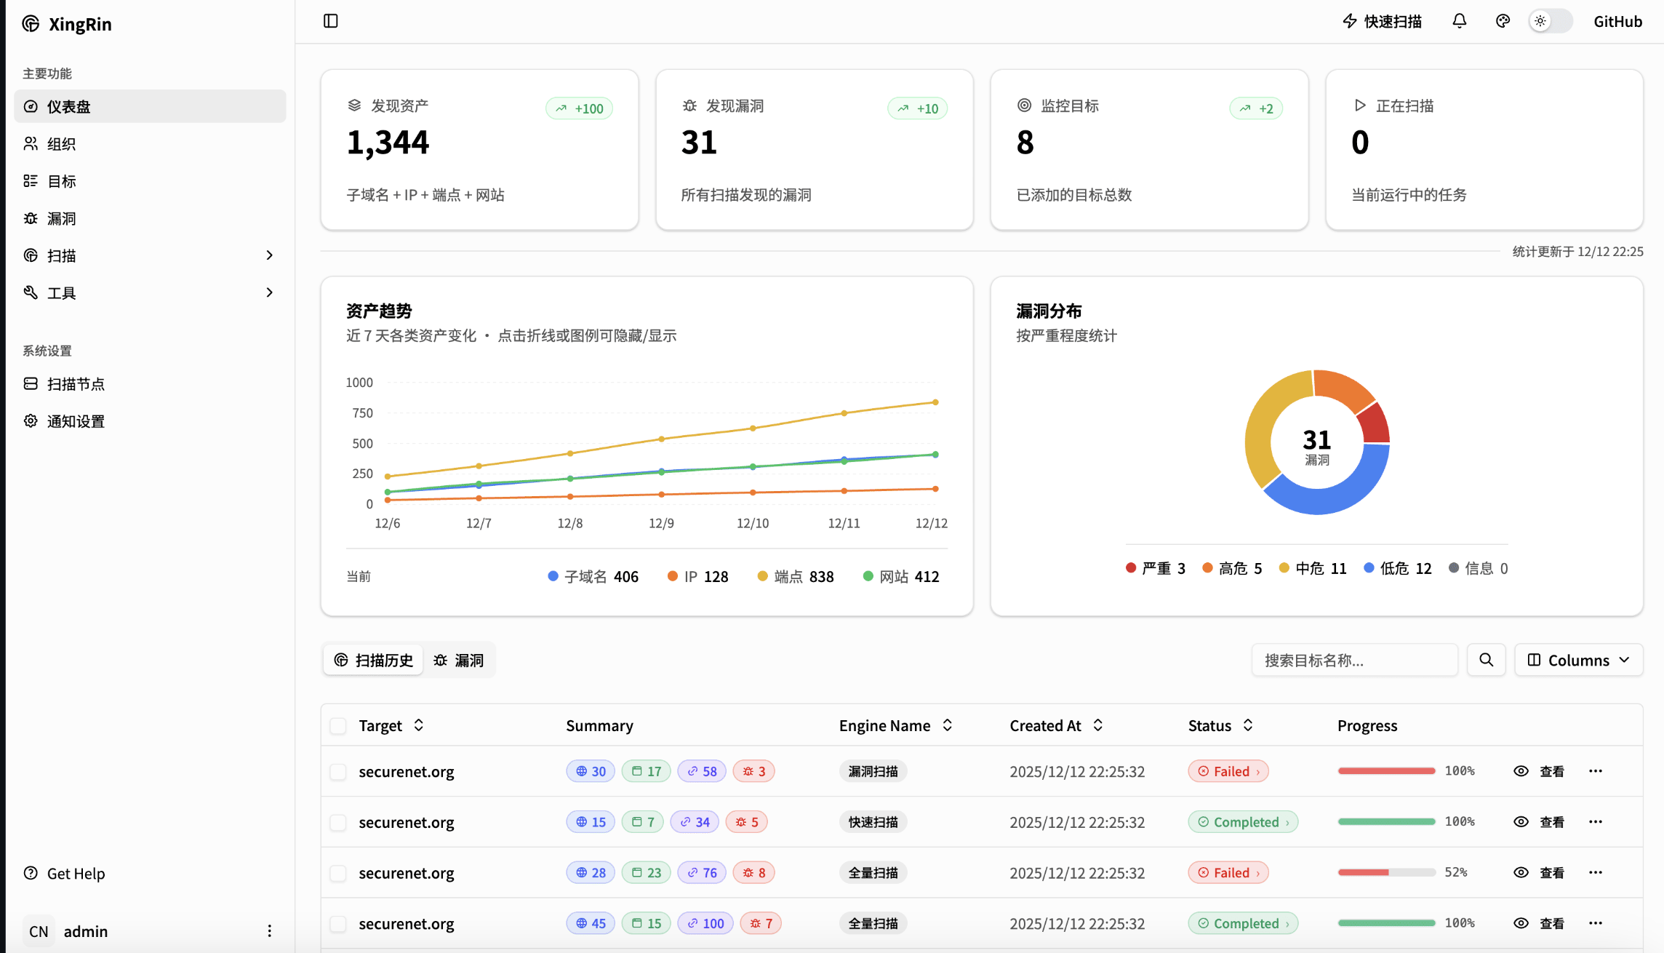The width and height of the screenshot is (1664, 953).
Task: Check the select-all checkbox in the table header
Action: [x=337, y=725]
